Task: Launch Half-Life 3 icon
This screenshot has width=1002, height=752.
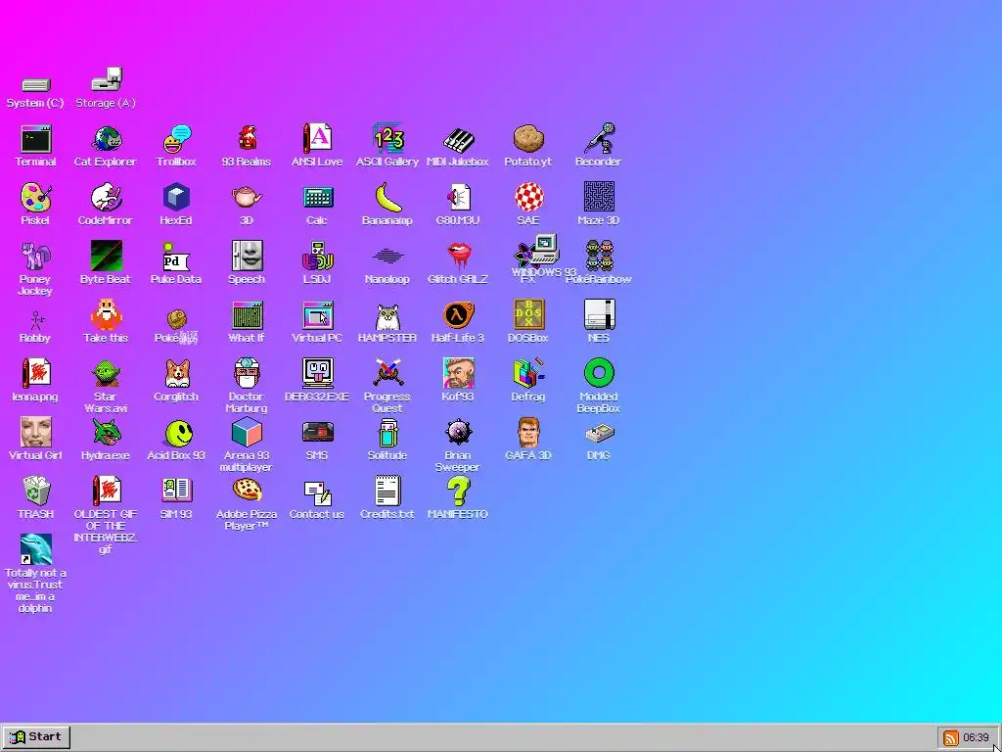Action: tap(458, 315)
